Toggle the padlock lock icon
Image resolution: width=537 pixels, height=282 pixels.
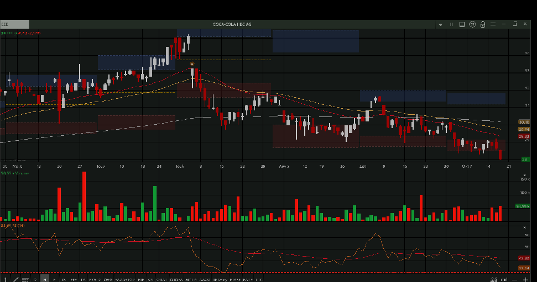(483, 24)
